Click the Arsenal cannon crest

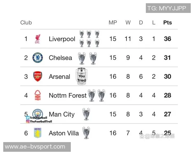pyautogui.click(x=38, y=77)
